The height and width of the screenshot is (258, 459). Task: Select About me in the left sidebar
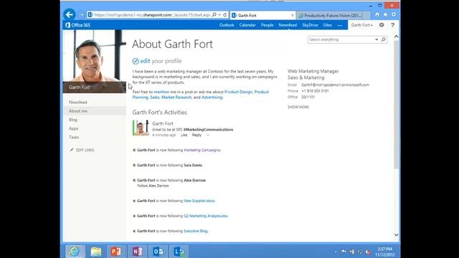[x=78, y=111]
